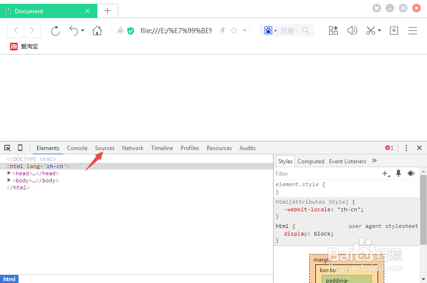Reload the page with the refresh icon
The height and width of the screenshot is (283, 427).
coord(56,30)
